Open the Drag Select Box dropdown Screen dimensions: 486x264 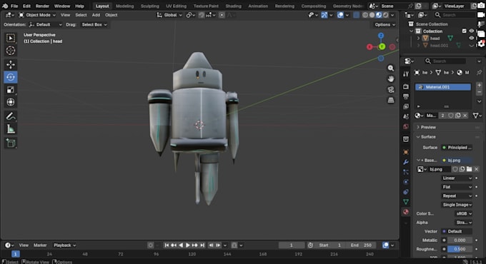point(94,24)
